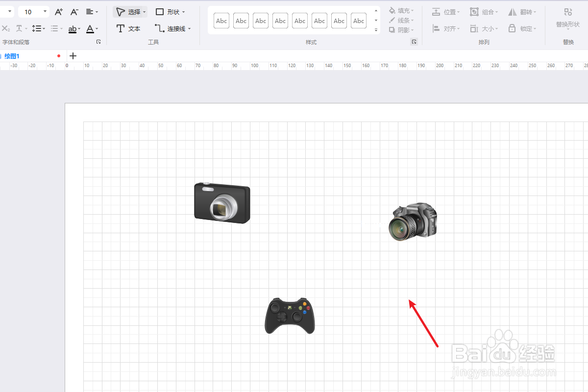The height and width of the screenshot is (392, 588).
Task: Click the 替换形状 (Replace Shape) button
Action: pyautogui.click(x=568, y=18)
